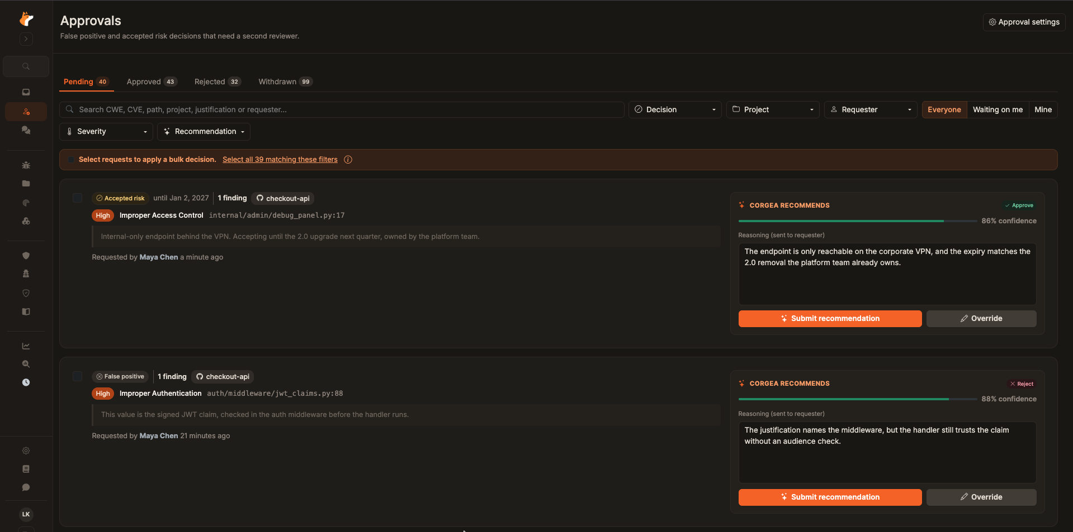Open the sidebar search button

(26, 66)
